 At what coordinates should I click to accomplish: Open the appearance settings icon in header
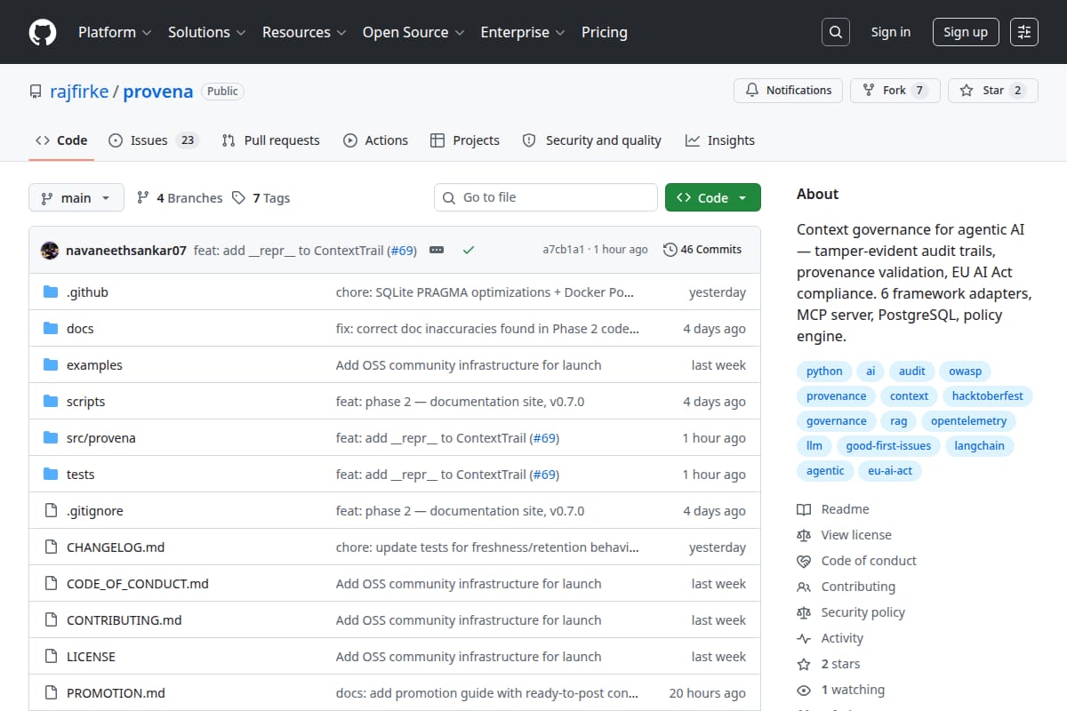(1024, 32)
